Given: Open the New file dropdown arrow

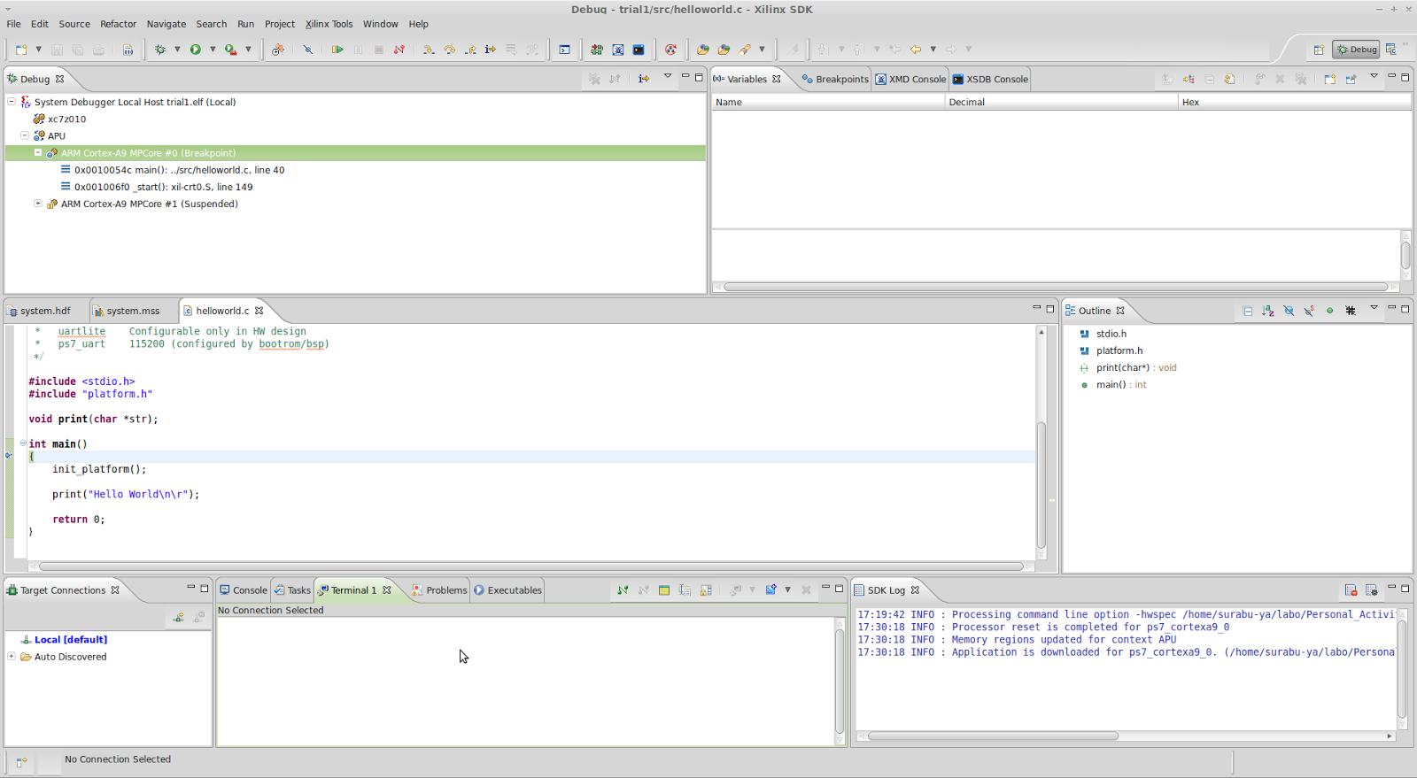Looking at the screenshot, I should 38,50.
